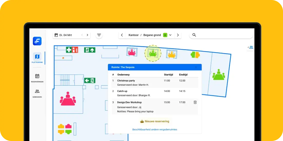Click the calendar icon beside Di. 04 Mrt
283x141 pixels.
point(56,35)
